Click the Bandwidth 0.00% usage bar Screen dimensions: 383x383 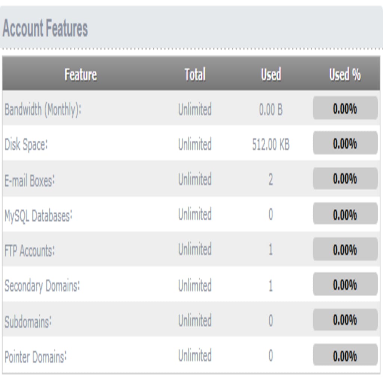[345, 108]
